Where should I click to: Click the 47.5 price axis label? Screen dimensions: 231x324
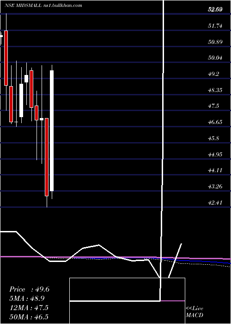pyautogui.click(x=213, y=106)
